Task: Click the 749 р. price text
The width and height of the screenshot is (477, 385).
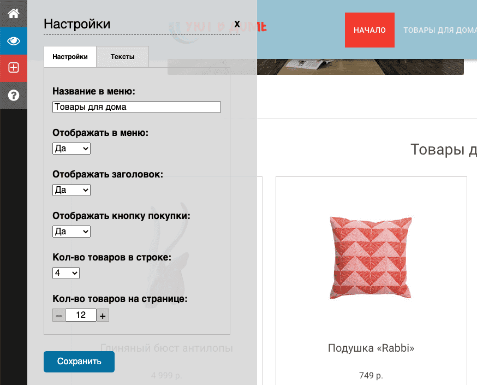Action: click(x=371, y=375)
